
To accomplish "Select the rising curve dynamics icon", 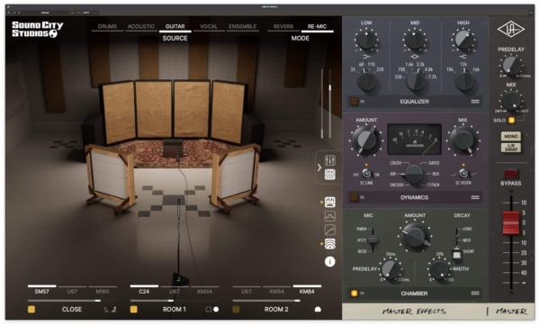I will pos(330,230).
